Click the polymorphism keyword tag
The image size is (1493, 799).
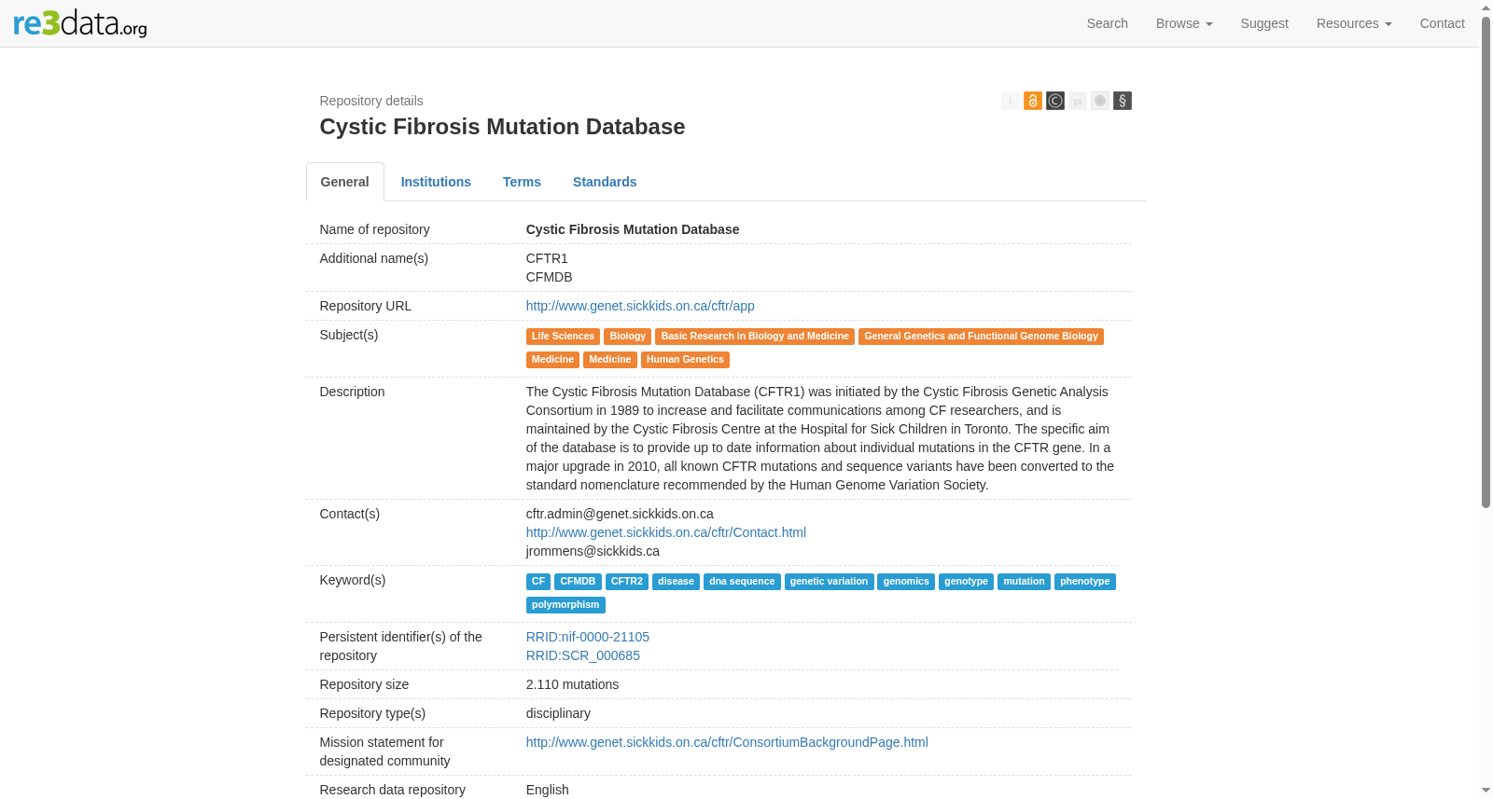point(565,605)
